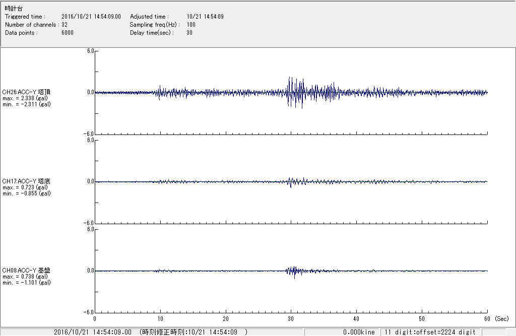Click the max. = 2.338 (gal) reading for CH26
Viewport: 516px width, 336px height.
coord(25,98)
